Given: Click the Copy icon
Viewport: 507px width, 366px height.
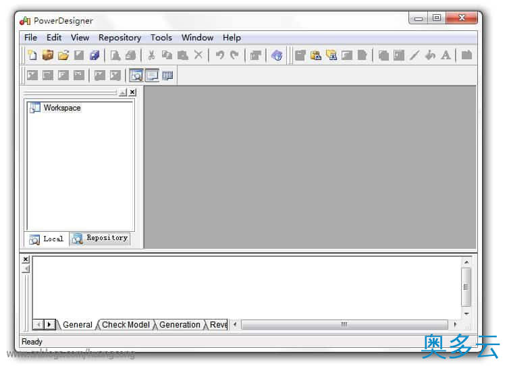Looking at the screenshot, I should point(167,55).
